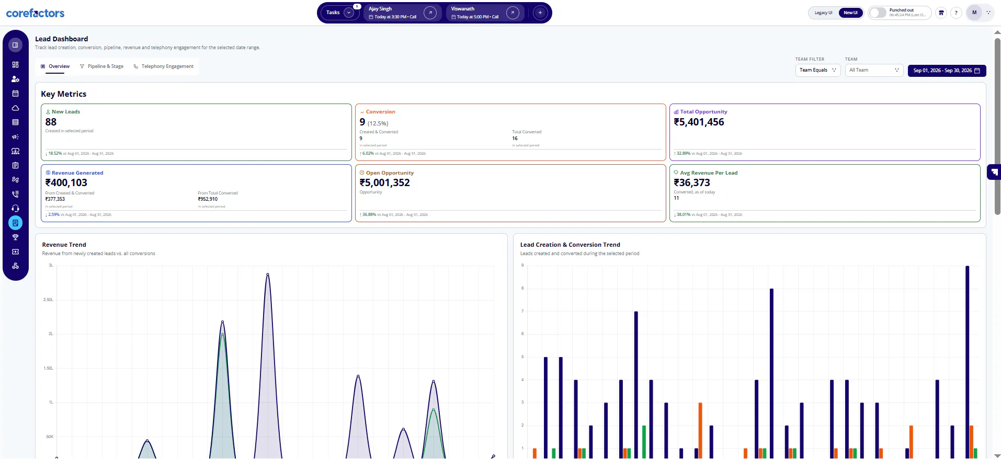
Task: Click the Conversion card title
Action: point(380,112)
